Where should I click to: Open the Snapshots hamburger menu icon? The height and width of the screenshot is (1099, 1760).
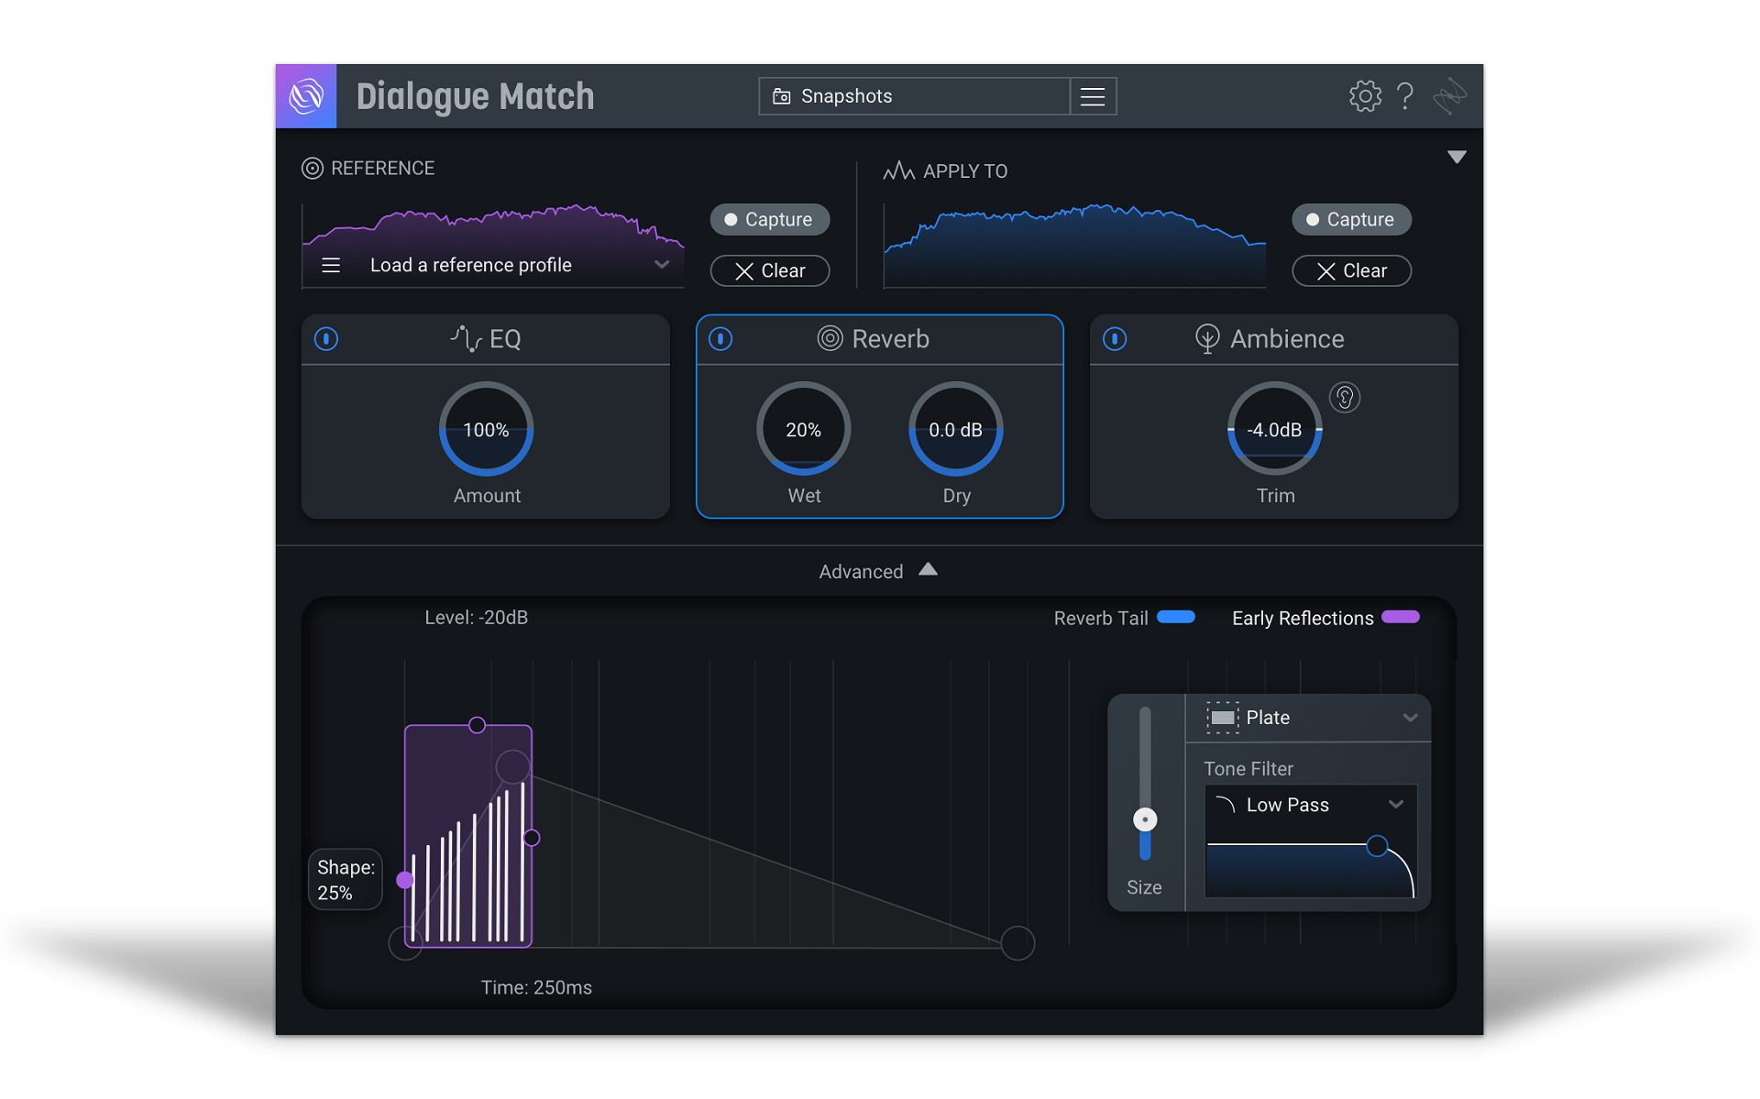(1093, 96)
